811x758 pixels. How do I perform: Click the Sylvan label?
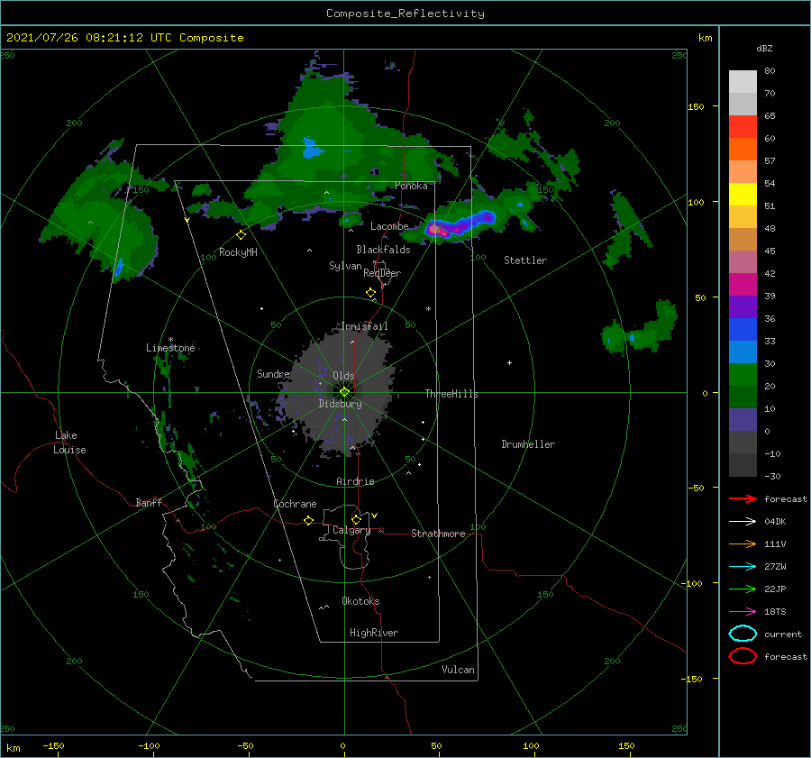point(345,266)
